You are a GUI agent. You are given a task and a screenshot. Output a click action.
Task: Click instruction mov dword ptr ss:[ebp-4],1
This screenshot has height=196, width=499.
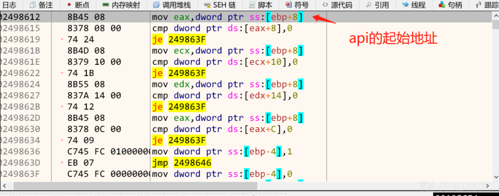pos(222,151)
